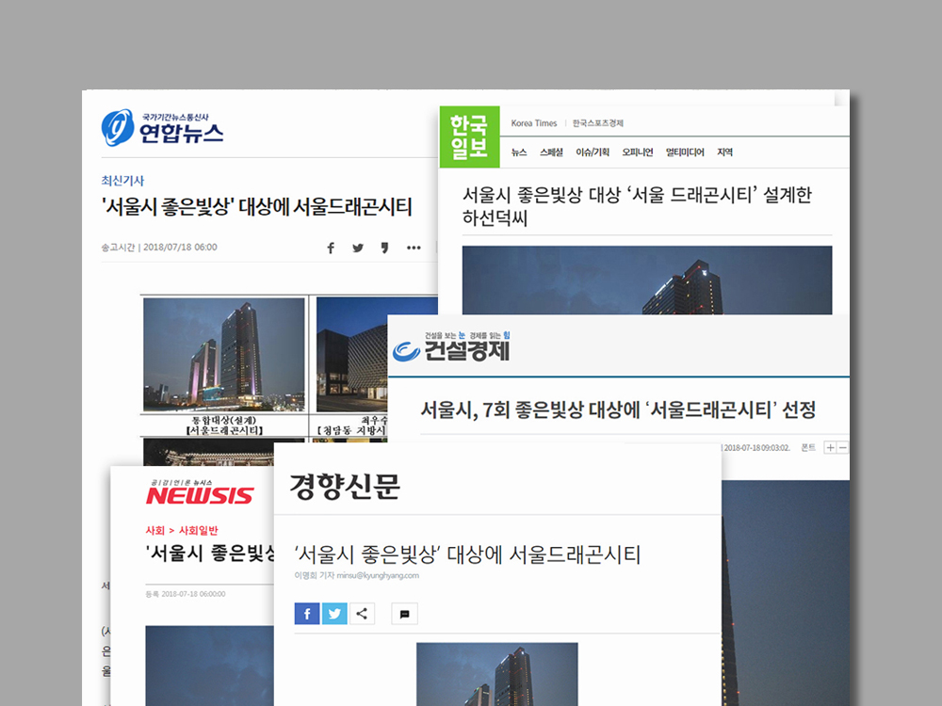The height and width of the screenshot is (706, 942).
Task: Decrease font size minus button in 건설경제
Action: click(842, 448)
